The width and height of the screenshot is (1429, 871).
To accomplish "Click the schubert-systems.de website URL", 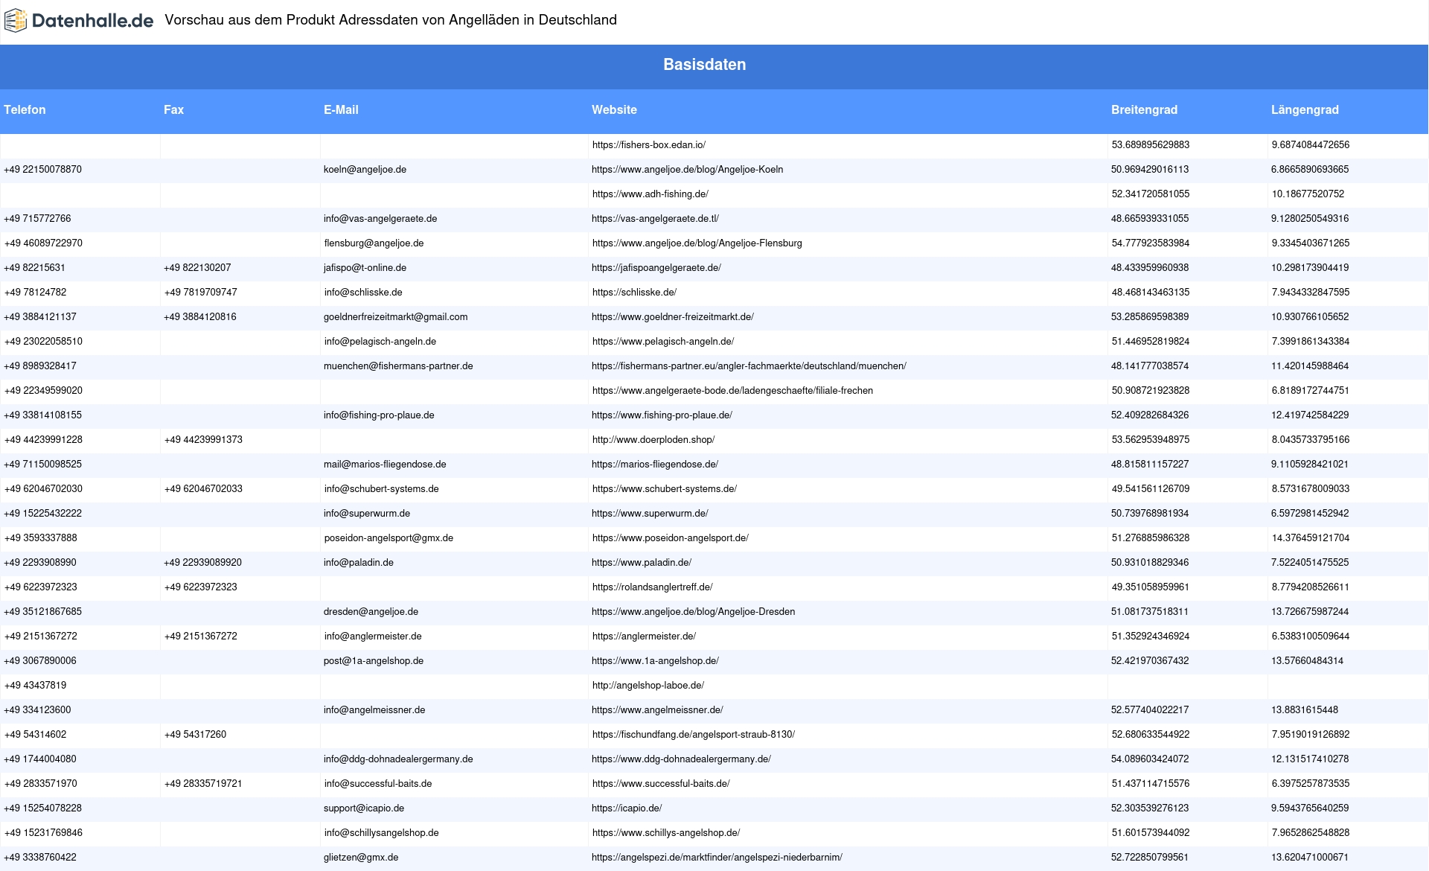I will [665, 489].
